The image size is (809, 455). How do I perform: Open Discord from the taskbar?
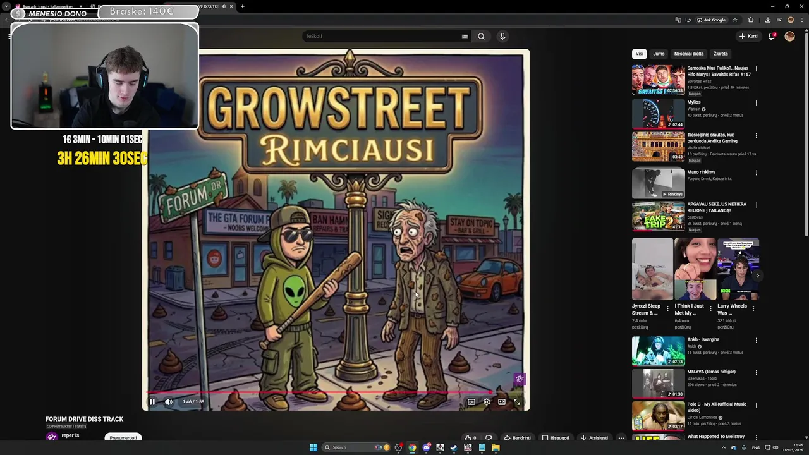(x=426, y=447)
